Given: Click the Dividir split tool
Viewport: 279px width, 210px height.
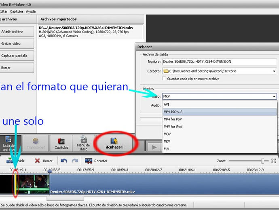Looking at the screenshot, I should pyautogui.click(x=15, y=161).
